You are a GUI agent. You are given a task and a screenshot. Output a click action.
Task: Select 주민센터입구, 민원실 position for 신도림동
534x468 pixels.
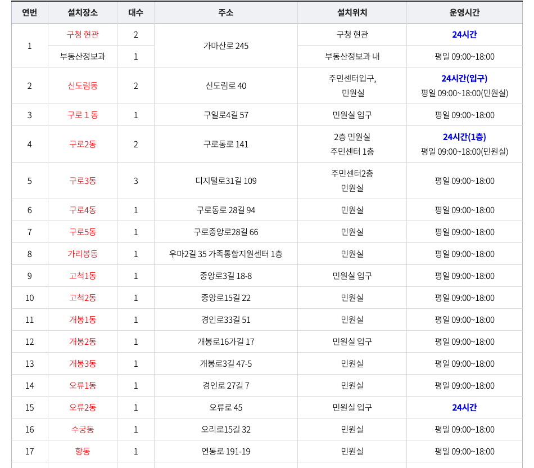(352, 85)
